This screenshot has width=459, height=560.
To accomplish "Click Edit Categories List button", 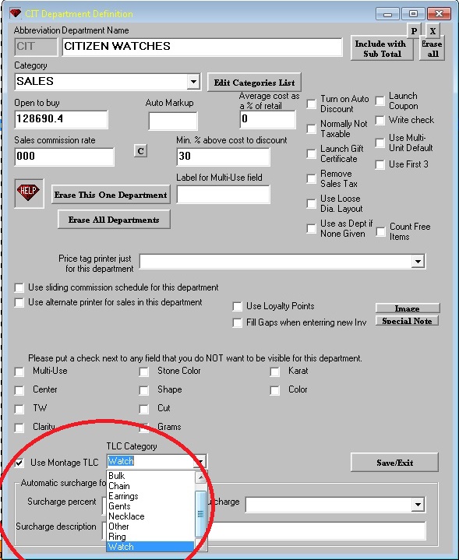I will (x=254, y=83).
